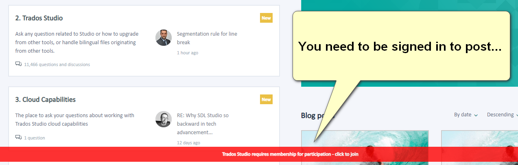Open 'Segmentation rule for line break' thread
Screen dimensions: 518x165
tap(207, 38)
